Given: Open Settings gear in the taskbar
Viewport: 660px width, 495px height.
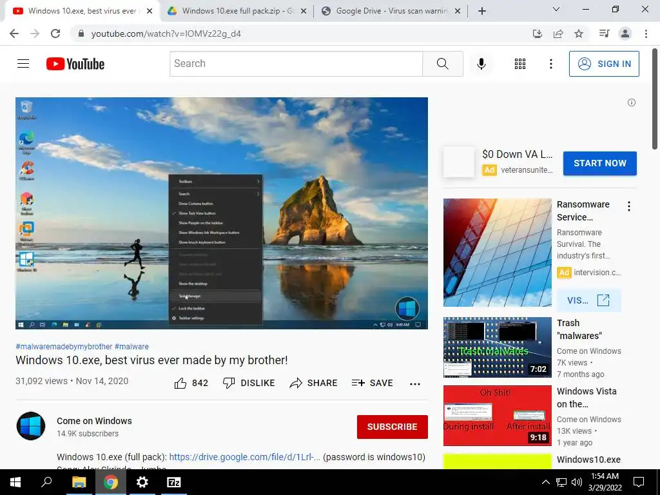Looking at the screenshot, I should 142,482.
